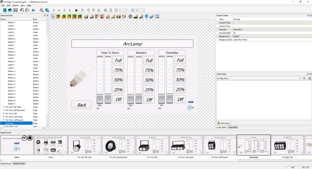This screenshot has width=312, height=169.
Task: Expand the Pro Four-Cell Linear tree item
Action: click(x=4, y=117)
